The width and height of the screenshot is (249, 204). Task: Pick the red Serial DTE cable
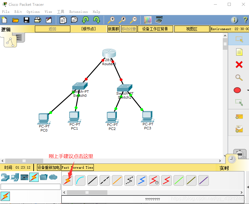(x=166, y=180)
